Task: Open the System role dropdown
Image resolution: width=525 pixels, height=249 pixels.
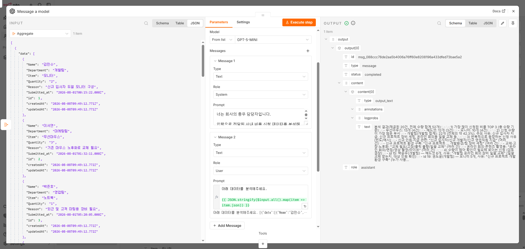Action: 260,95
